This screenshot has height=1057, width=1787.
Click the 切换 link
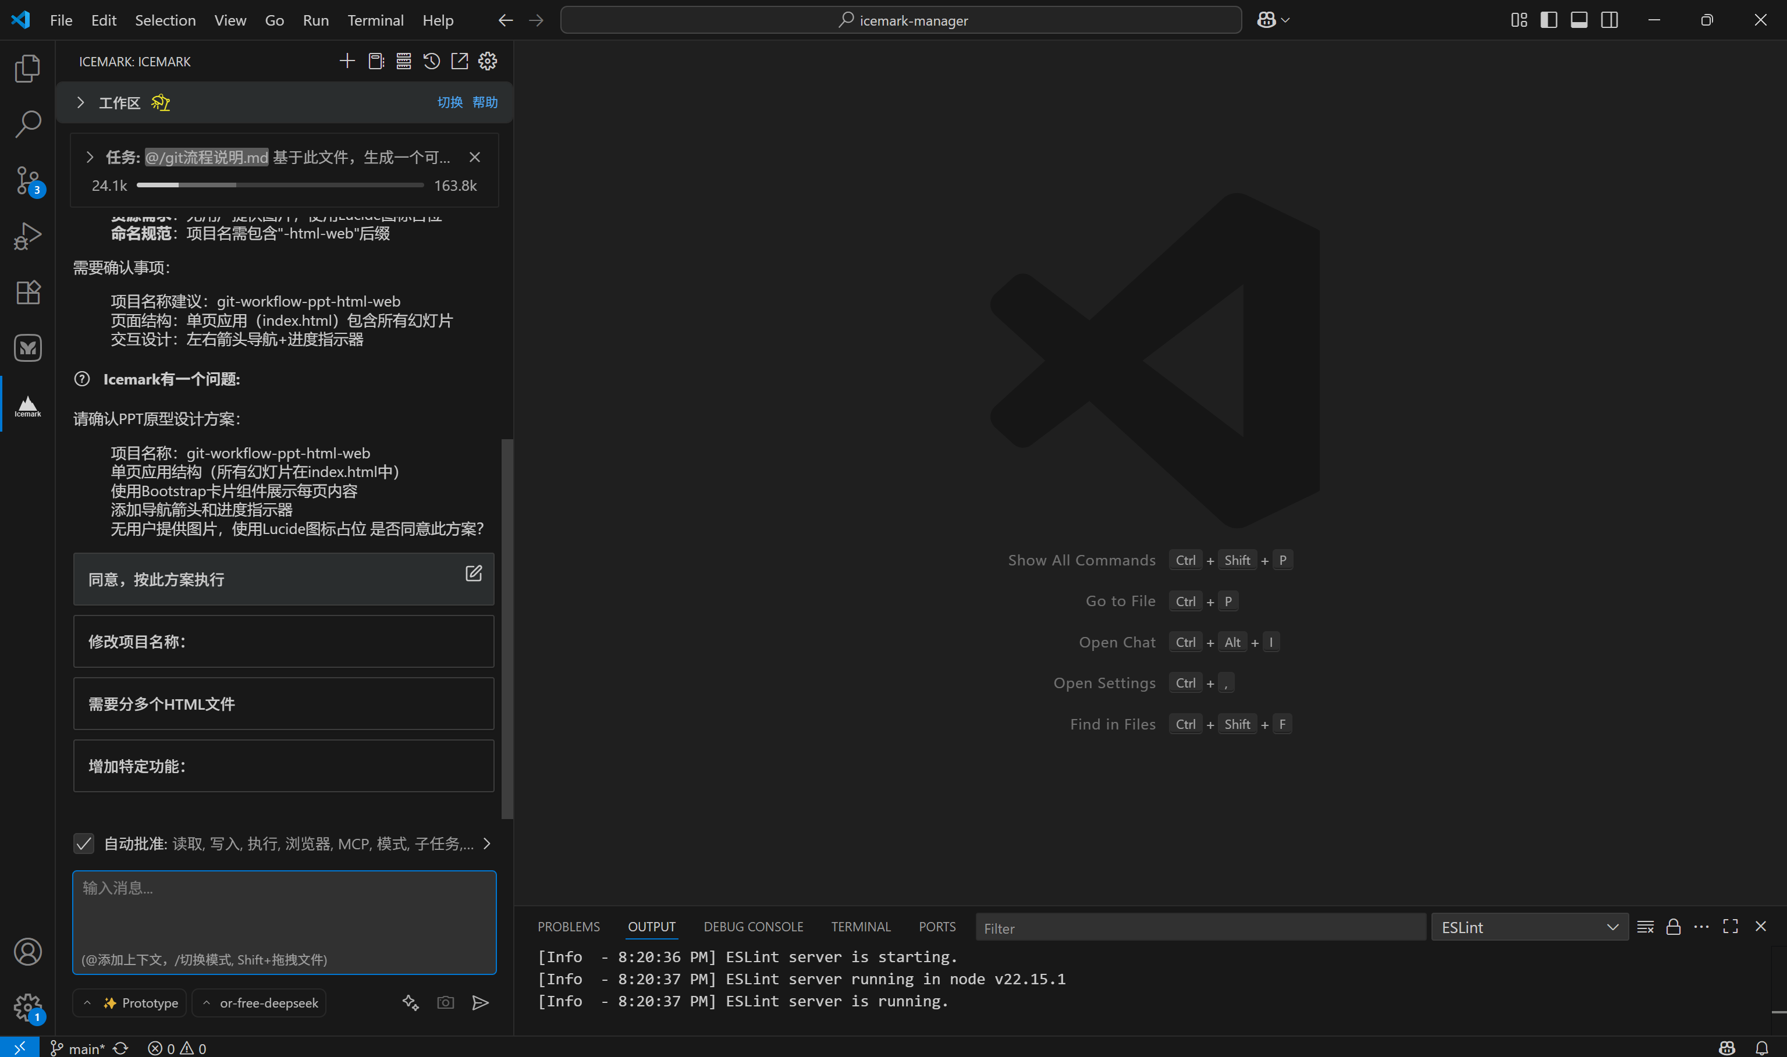coord(449,102)
